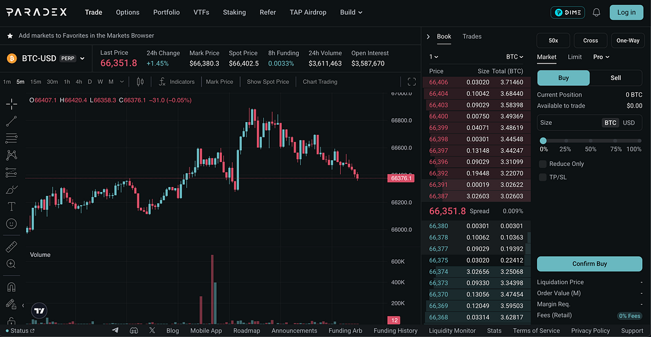Click the Confirm Buy button
This screenshot has width=651, height=337.
[589, 264]
